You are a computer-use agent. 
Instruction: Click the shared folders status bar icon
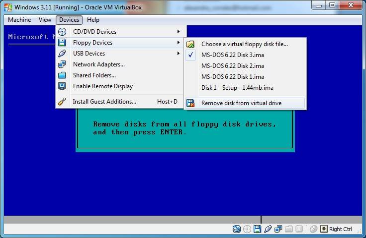tap(288, 229)
